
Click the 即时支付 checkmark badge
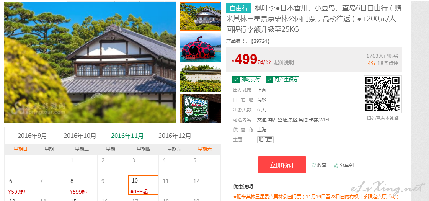click(246, 80)
